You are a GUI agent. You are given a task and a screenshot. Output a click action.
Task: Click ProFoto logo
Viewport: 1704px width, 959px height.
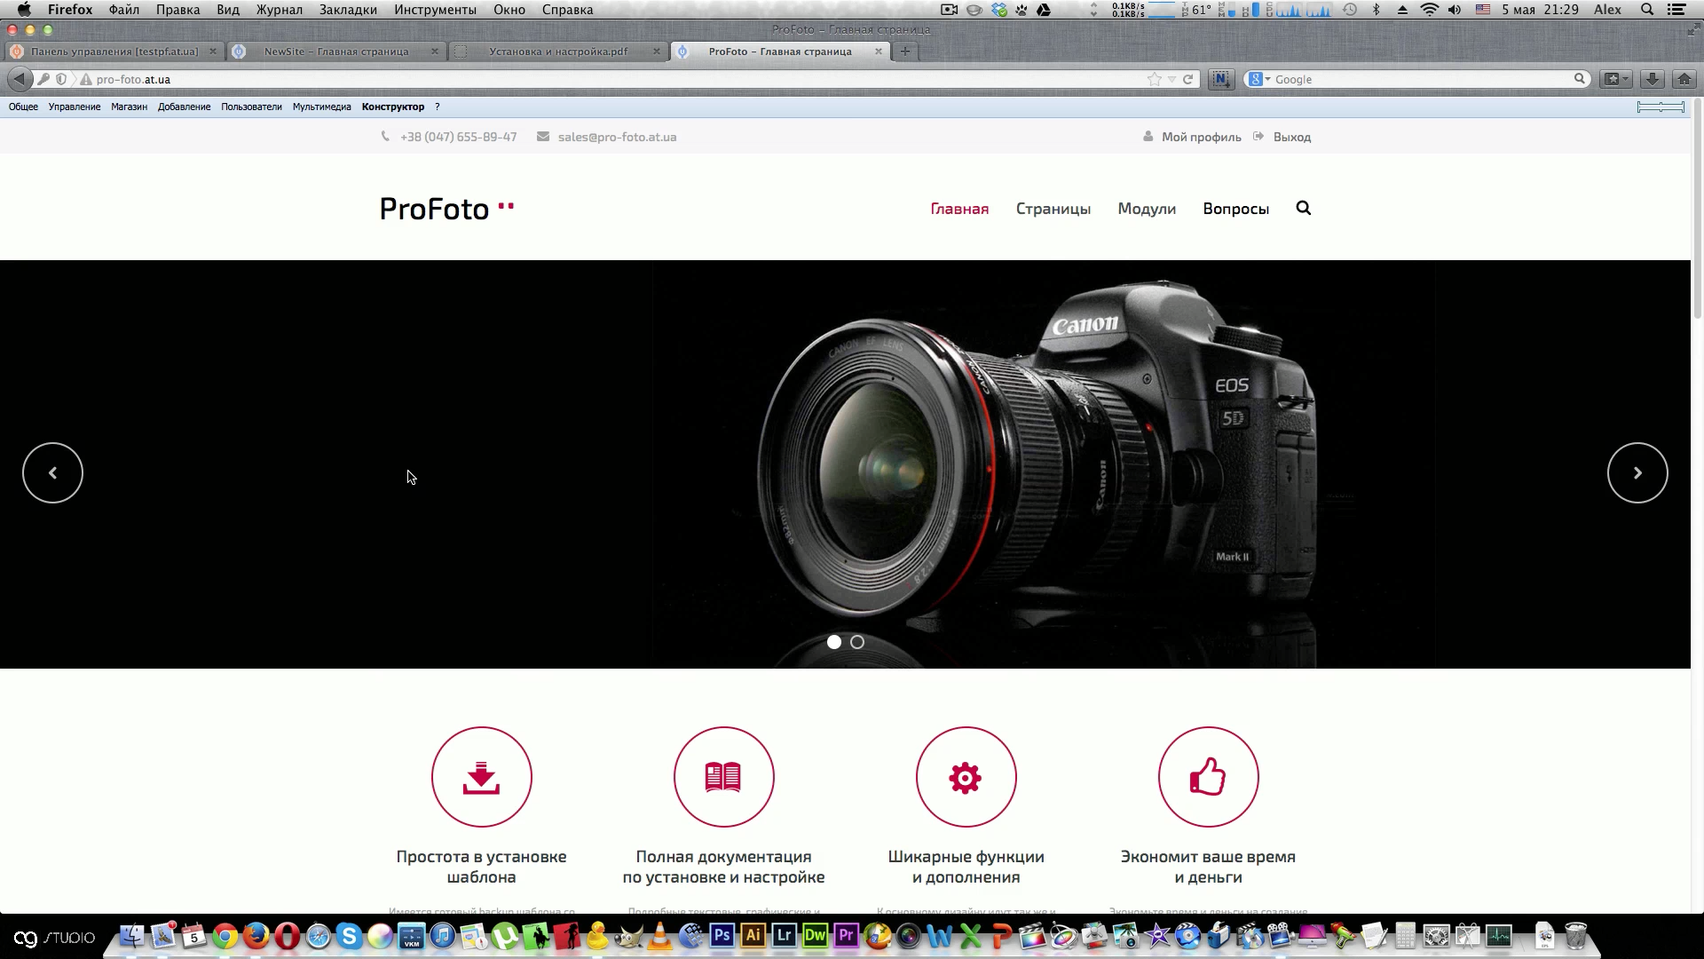pyautogui.click(x=446, y=209)
